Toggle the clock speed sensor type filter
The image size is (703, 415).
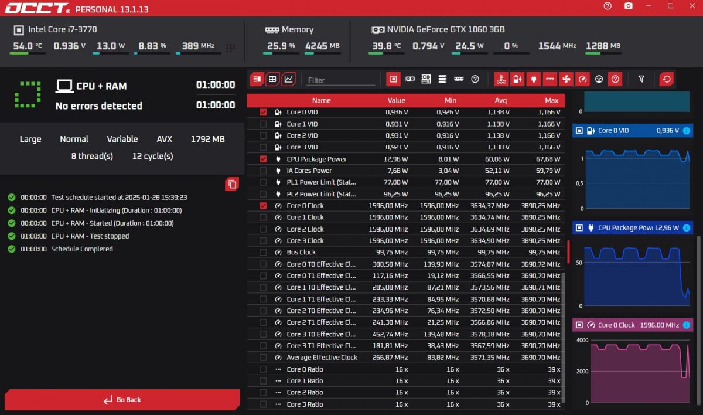tap(582, 79)
